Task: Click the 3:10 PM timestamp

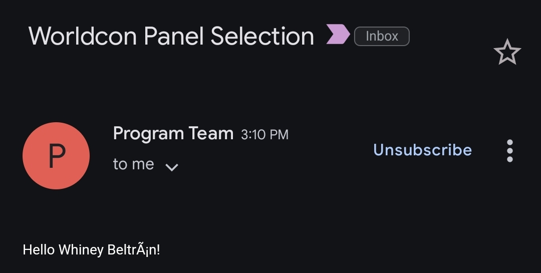Action: (x=264, y=134)
